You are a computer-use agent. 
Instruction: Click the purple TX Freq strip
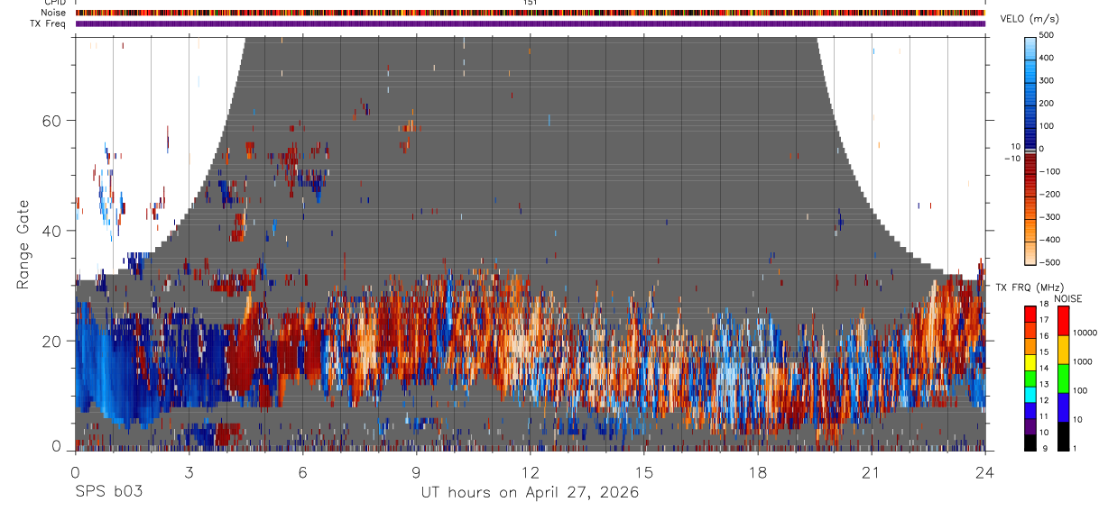click(x=531, y=23)
